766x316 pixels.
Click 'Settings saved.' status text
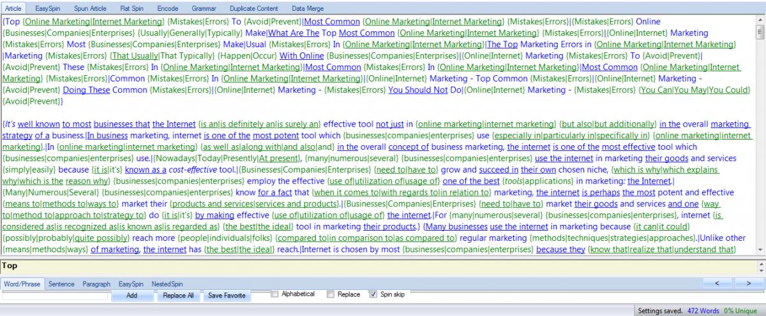point(660,310)
